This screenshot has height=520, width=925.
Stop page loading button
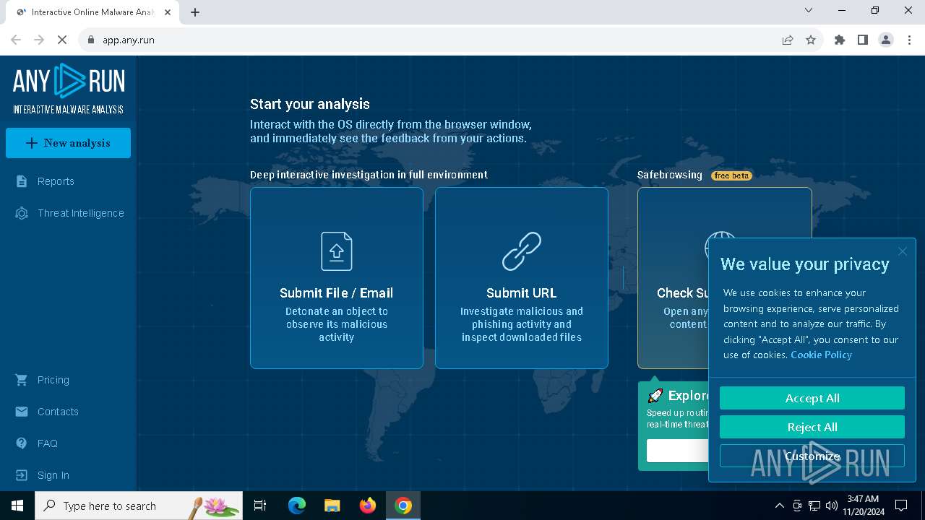(62, 40)
